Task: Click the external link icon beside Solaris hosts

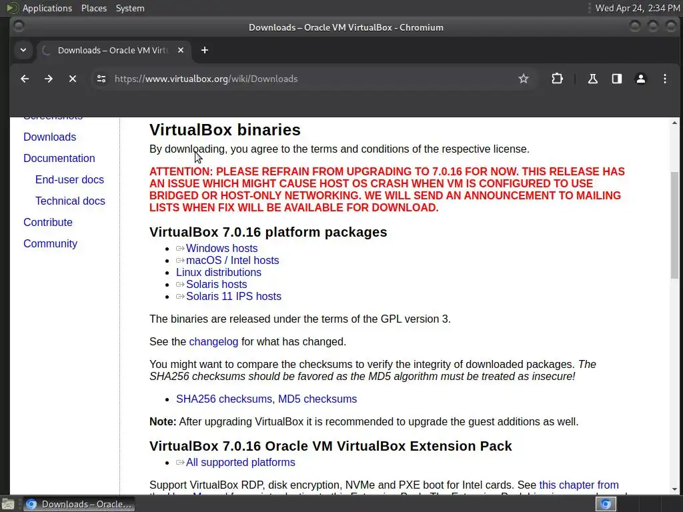Action: 180,285
